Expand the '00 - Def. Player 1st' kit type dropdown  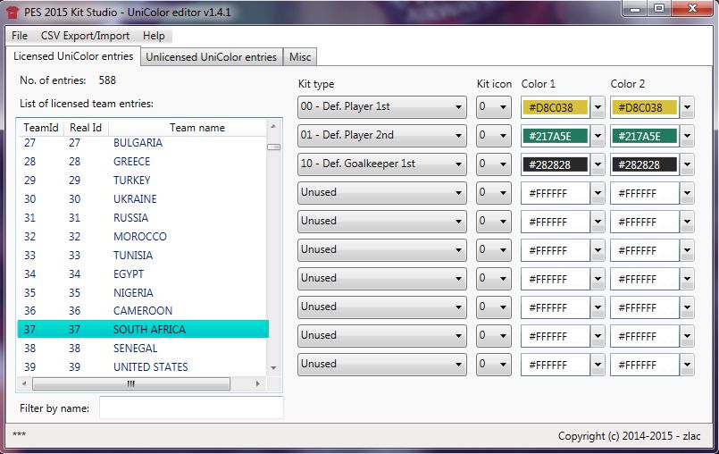(382, 107)
